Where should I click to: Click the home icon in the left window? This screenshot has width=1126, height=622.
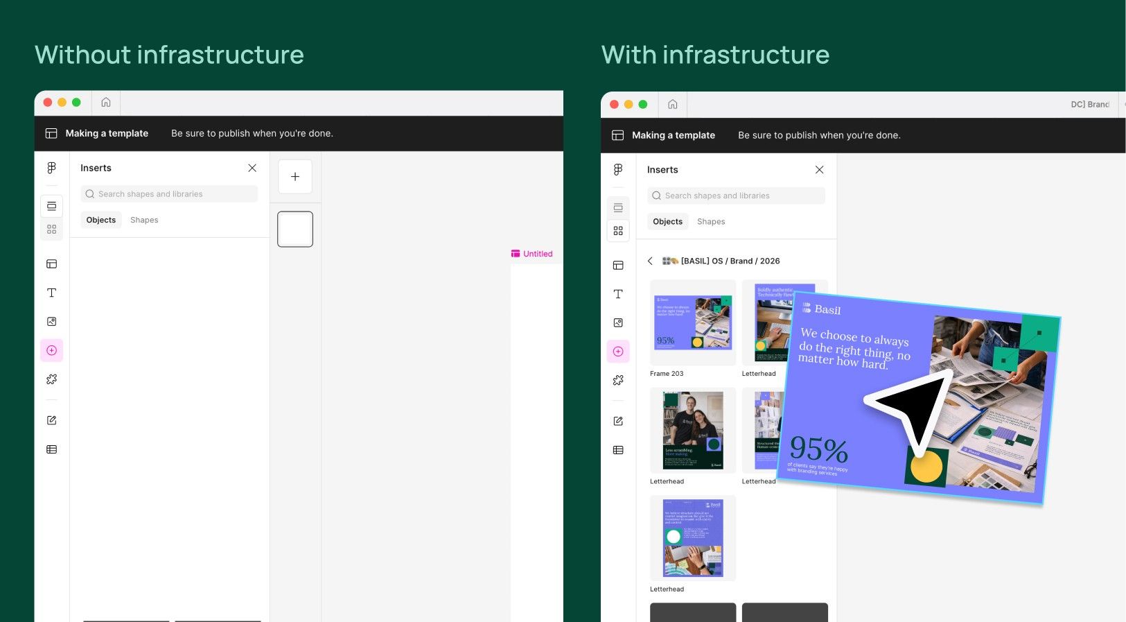pos(106,103)
